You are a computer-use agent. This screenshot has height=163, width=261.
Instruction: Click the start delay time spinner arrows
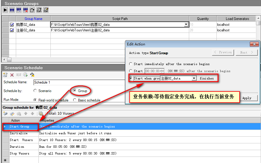[162, 71]
